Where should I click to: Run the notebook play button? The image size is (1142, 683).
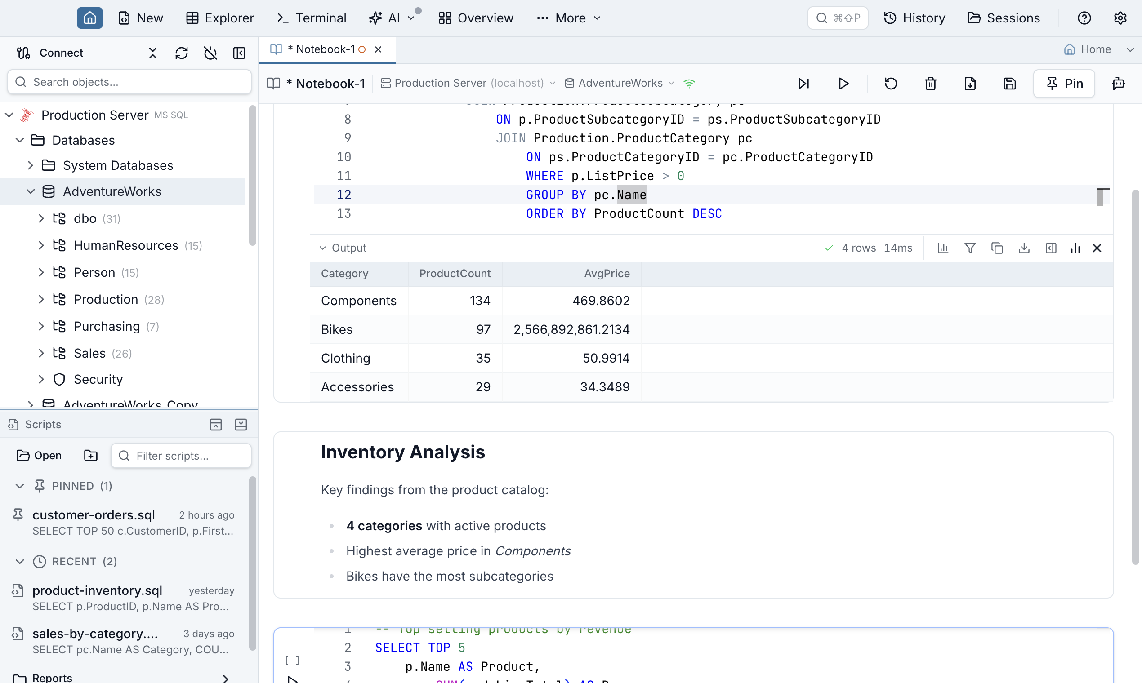point(843,83)
